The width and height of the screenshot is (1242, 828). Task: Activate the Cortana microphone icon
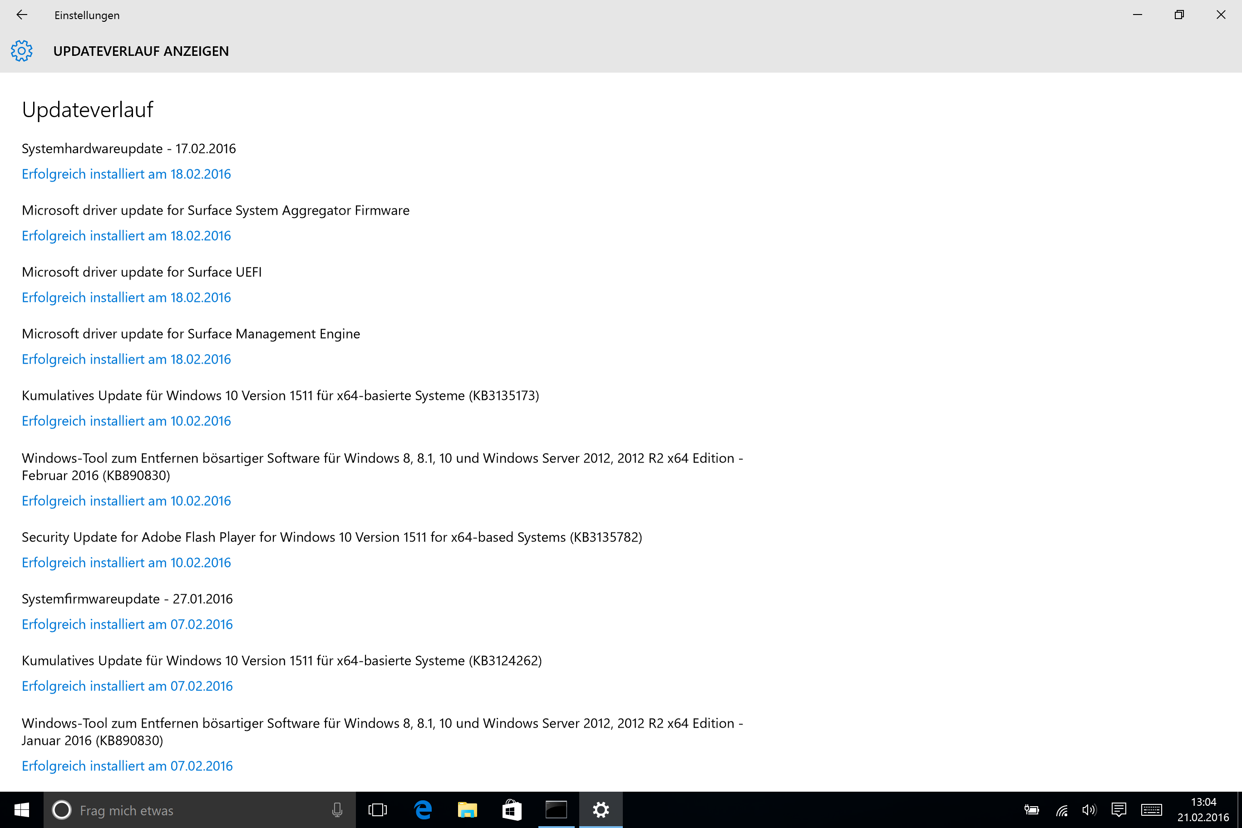[337, 809]
